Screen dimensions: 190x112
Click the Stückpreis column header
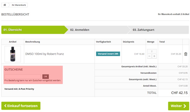point(128,42)
